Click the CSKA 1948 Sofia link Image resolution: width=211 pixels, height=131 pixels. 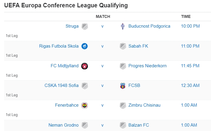61,85
